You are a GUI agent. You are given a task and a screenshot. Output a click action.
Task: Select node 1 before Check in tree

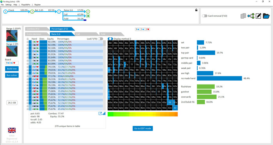point(5,12)
